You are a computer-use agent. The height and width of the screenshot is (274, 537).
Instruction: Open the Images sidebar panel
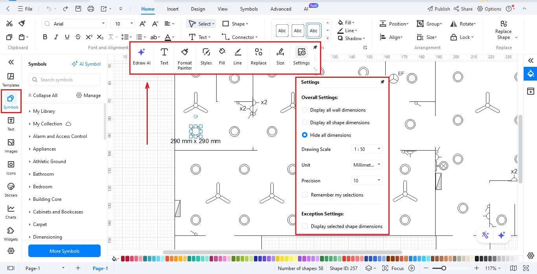click(11, 145)
